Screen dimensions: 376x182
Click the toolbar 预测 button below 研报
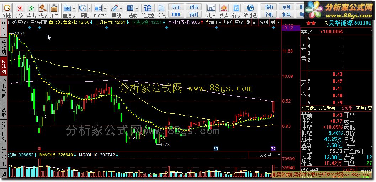[194, 14]
